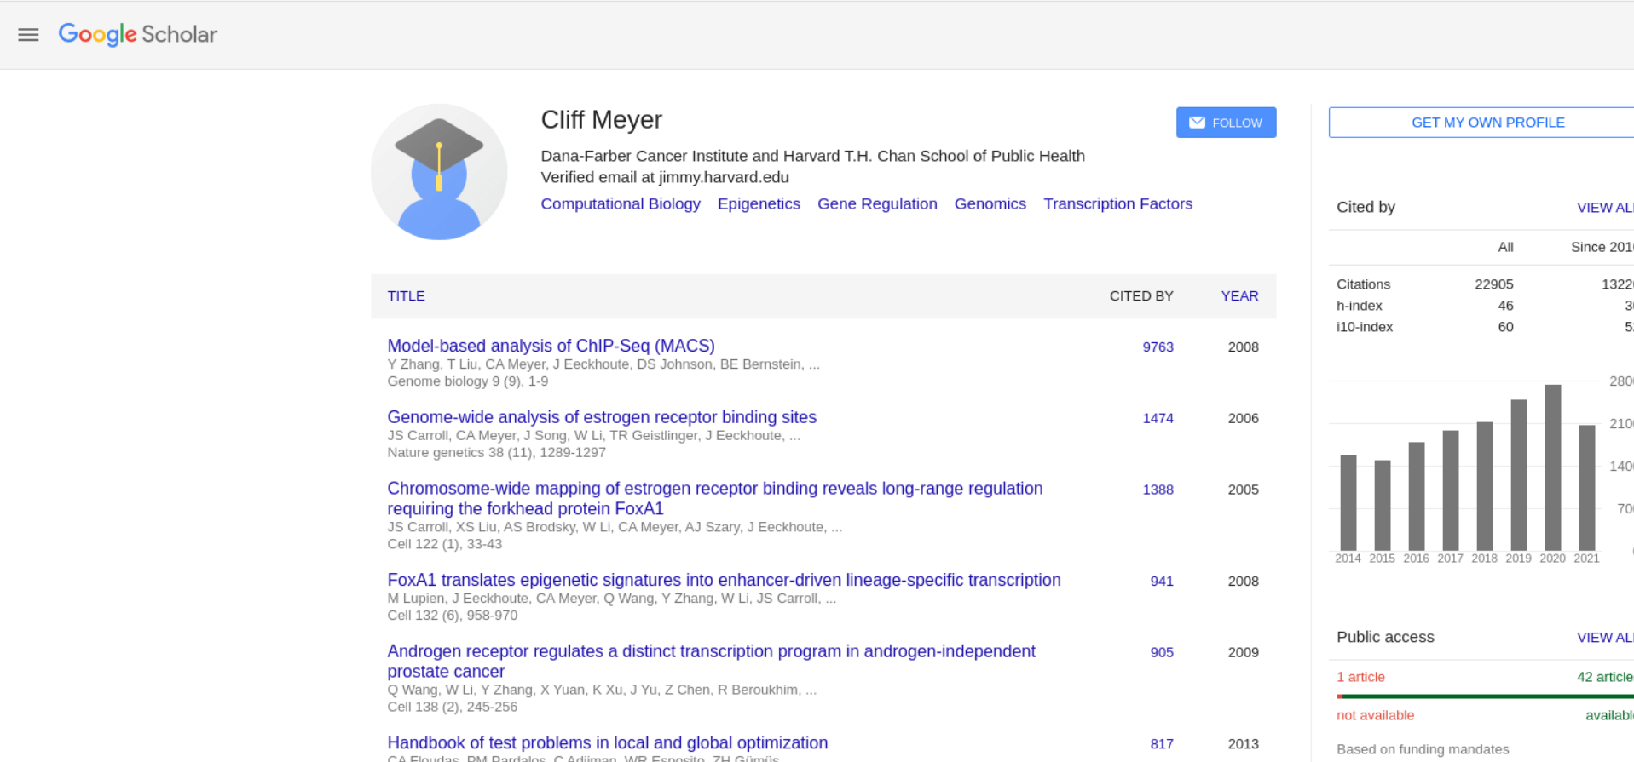Viewport: 1634px width, 762px height.
Task: Click the total citations value 22905
Action: pos(1494,284)
